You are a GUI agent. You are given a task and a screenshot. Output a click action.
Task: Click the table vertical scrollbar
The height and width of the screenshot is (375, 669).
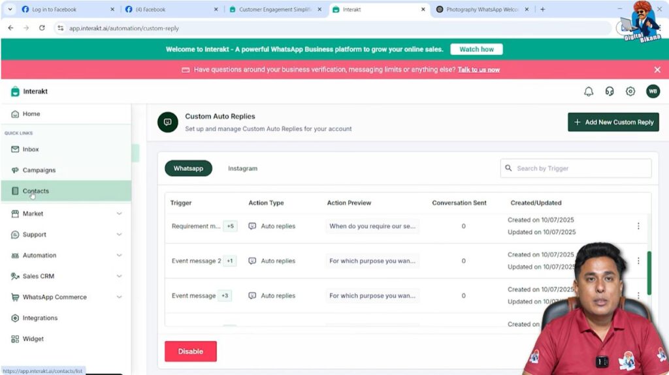tap(649, 273)
